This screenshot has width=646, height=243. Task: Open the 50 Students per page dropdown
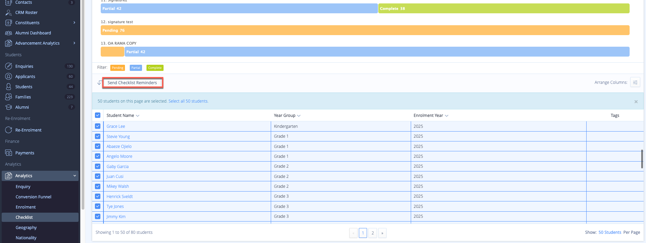[x=609, y=232]
